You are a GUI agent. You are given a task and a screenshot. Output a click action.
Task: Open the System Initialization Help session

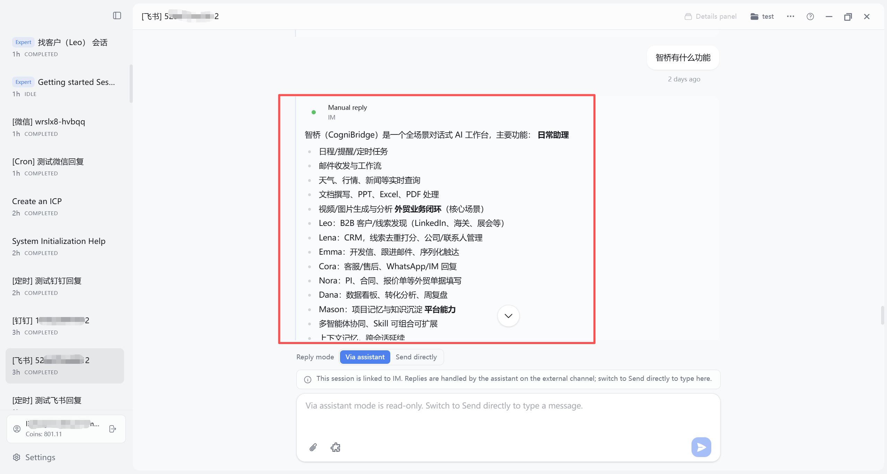[x=65, y=246]
